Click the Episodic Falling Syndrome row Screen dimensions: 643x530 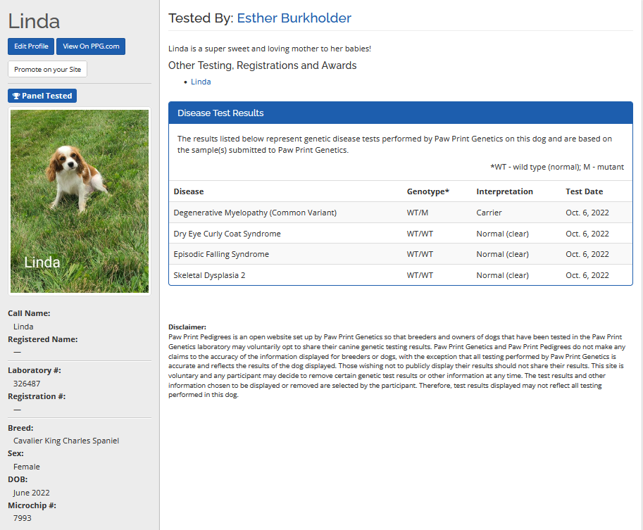point(221,254)
